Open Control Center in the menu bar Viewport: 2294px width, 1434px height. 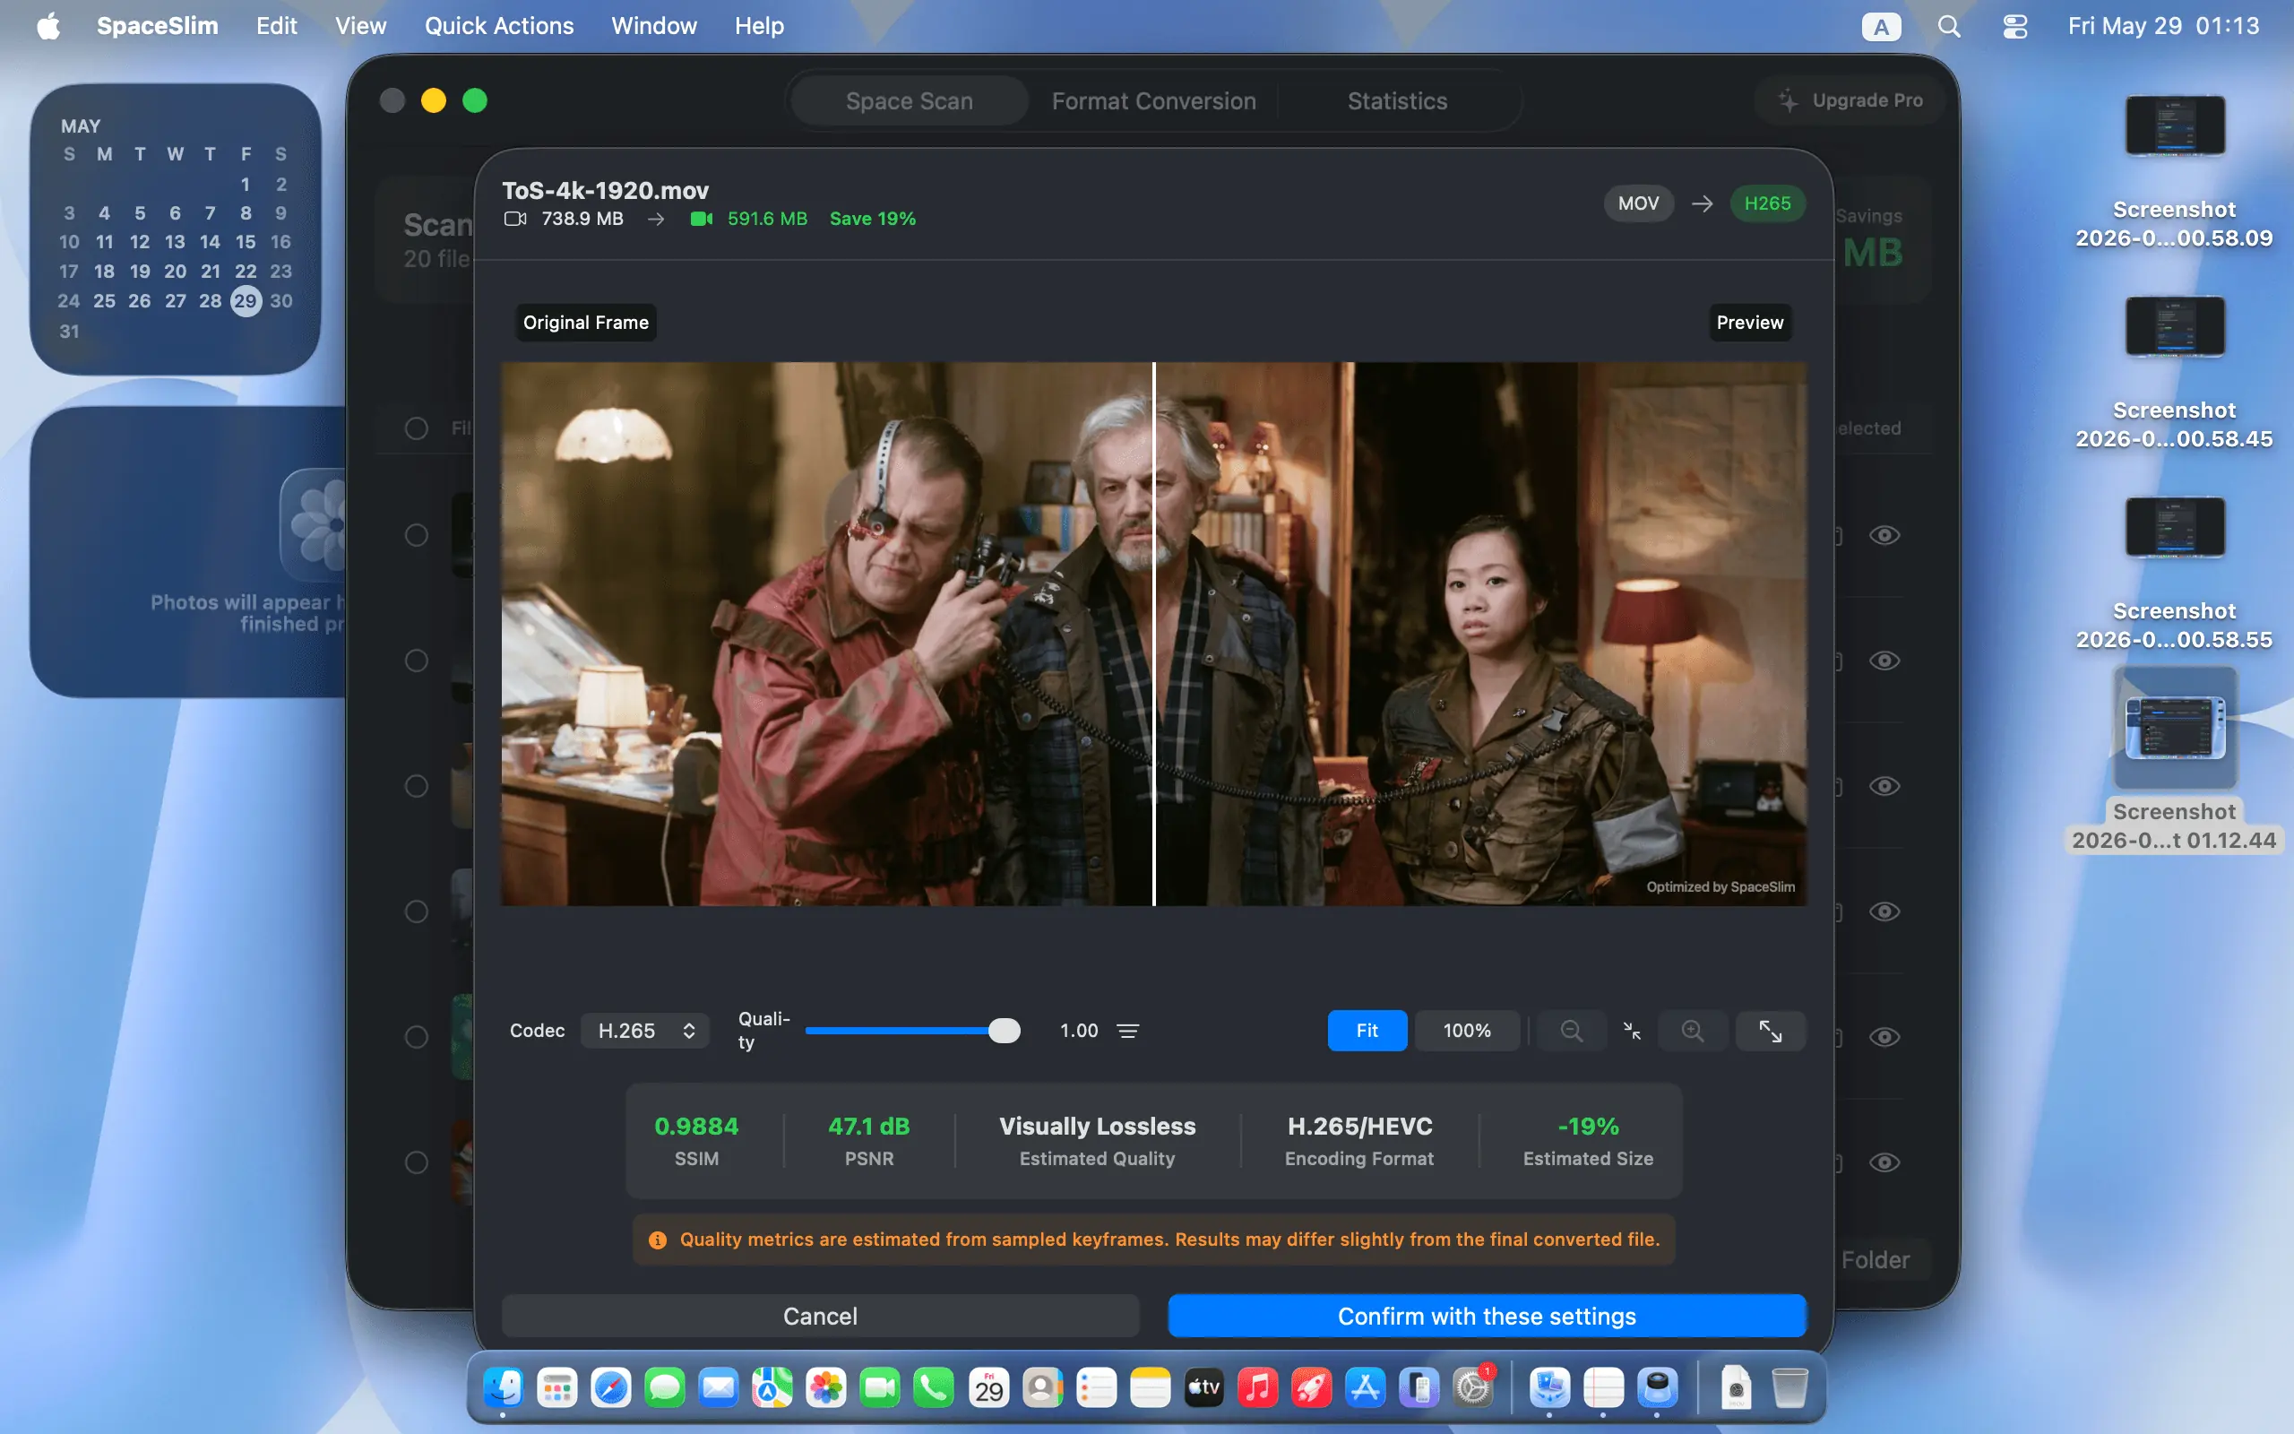pos(2014,26)
